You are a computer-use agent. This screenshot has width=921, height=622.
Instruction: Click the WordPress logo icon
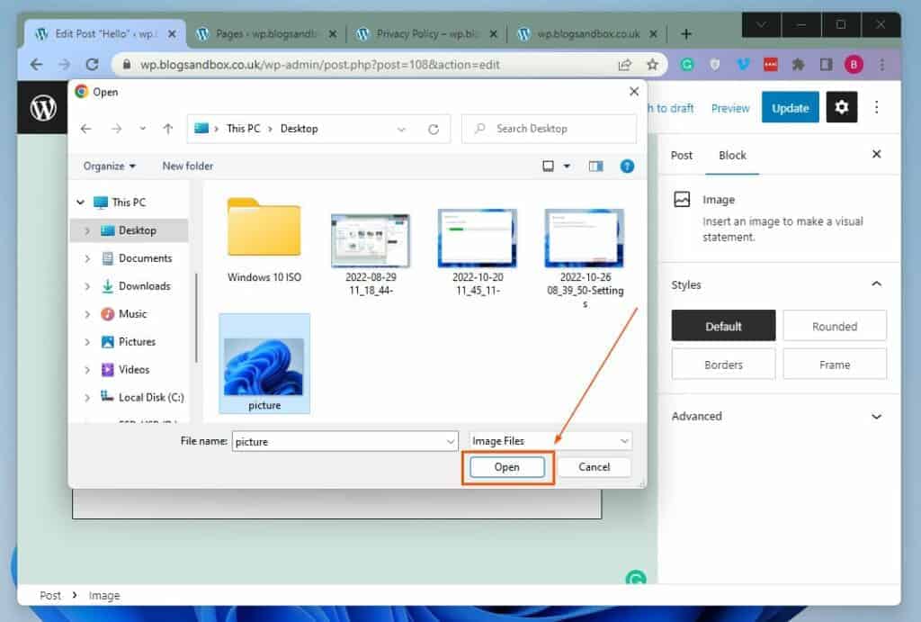(43, 108)
